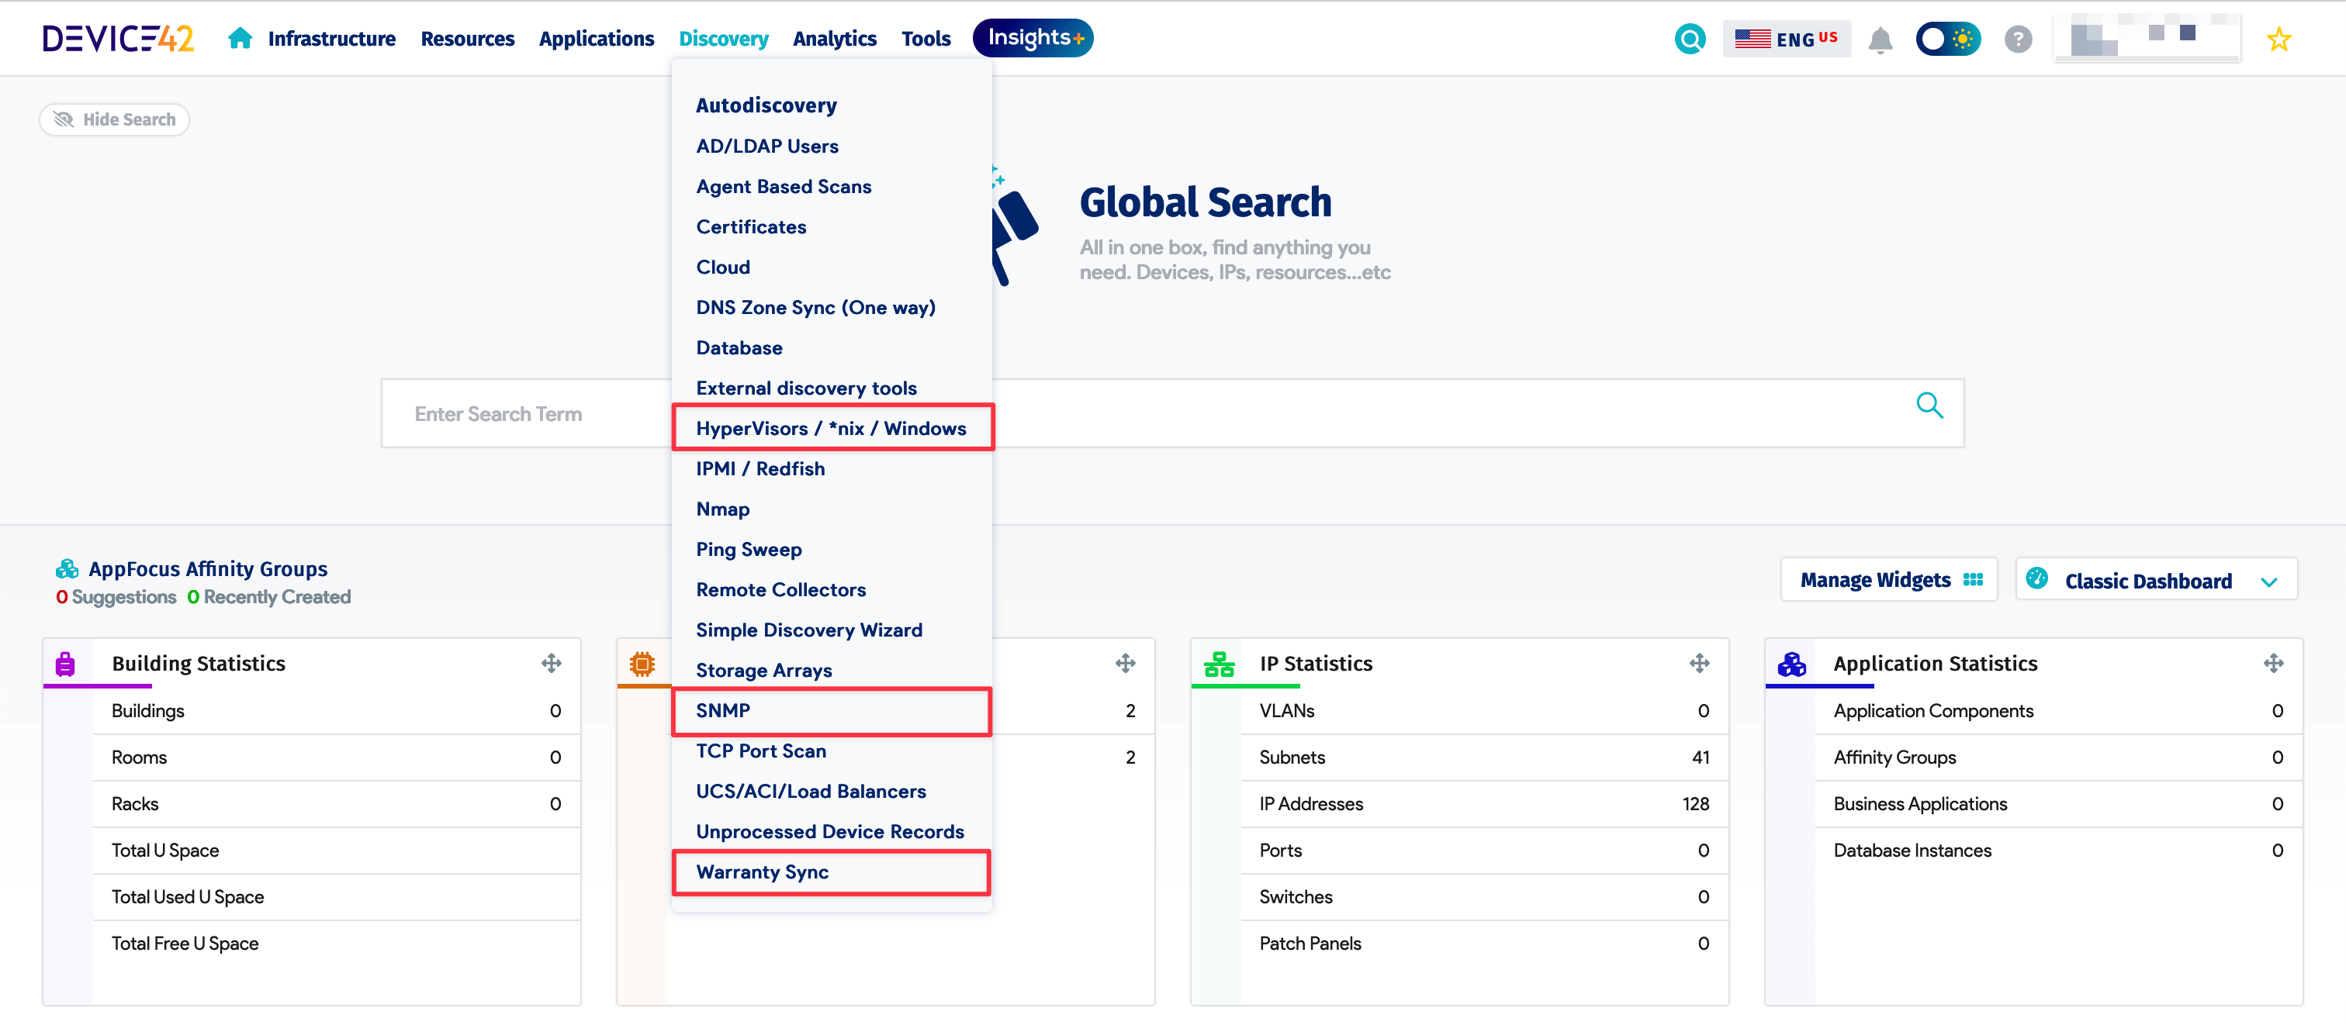Expand the Classic Dashboard dropdown
This screenshot has height=1025, width=2346.
point(2156,580)
